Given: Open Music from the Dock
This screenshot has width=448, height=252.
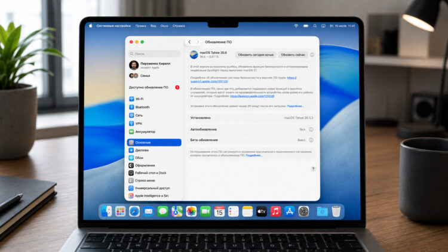Looking at the screenshot, I should (x=275, y=212).
